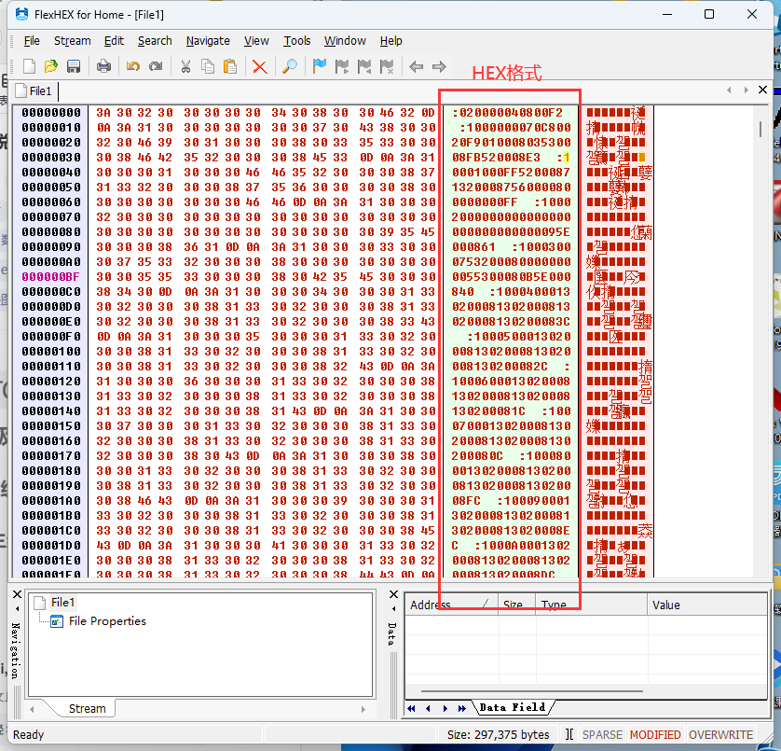
Task: Open the View menu
Action: coord(256,41)
